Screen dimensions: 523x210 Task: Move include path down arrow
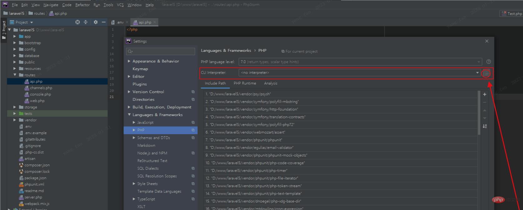[485, 118]
